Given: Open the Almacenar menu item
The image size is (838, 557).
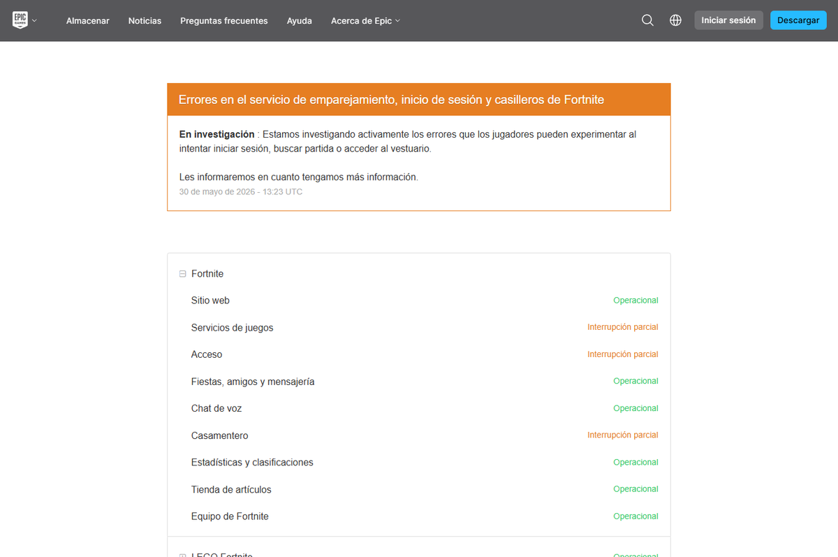Looking at the screenshot, I should point(88,20).
